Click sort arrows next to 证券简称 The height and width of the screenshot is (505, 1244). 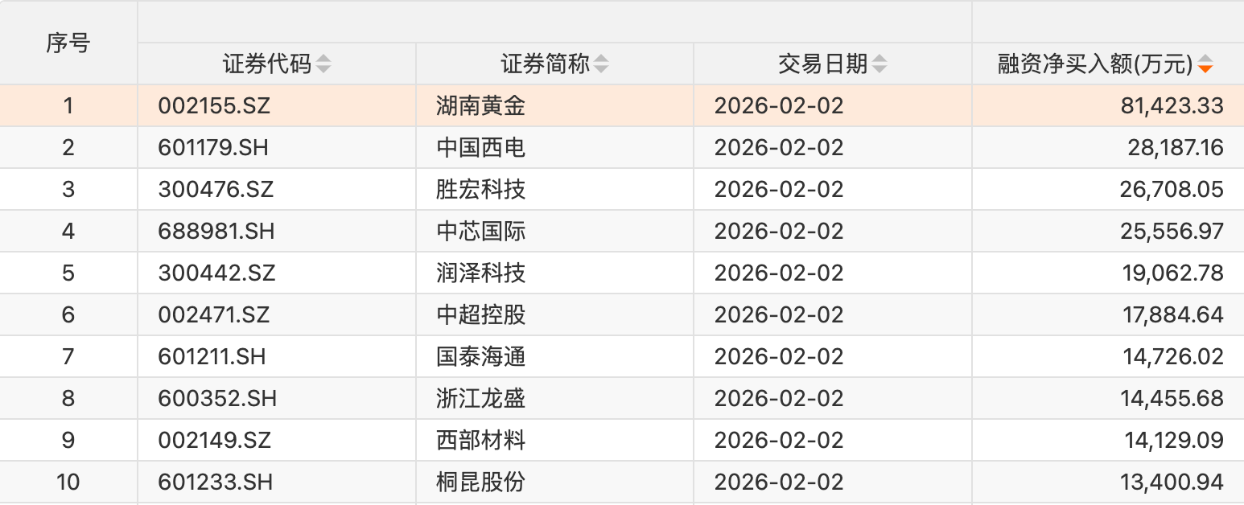[x=601, y=64]
